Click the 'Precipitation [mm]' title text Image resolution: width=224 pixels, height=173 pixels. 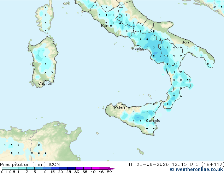(x=23, y=165)
